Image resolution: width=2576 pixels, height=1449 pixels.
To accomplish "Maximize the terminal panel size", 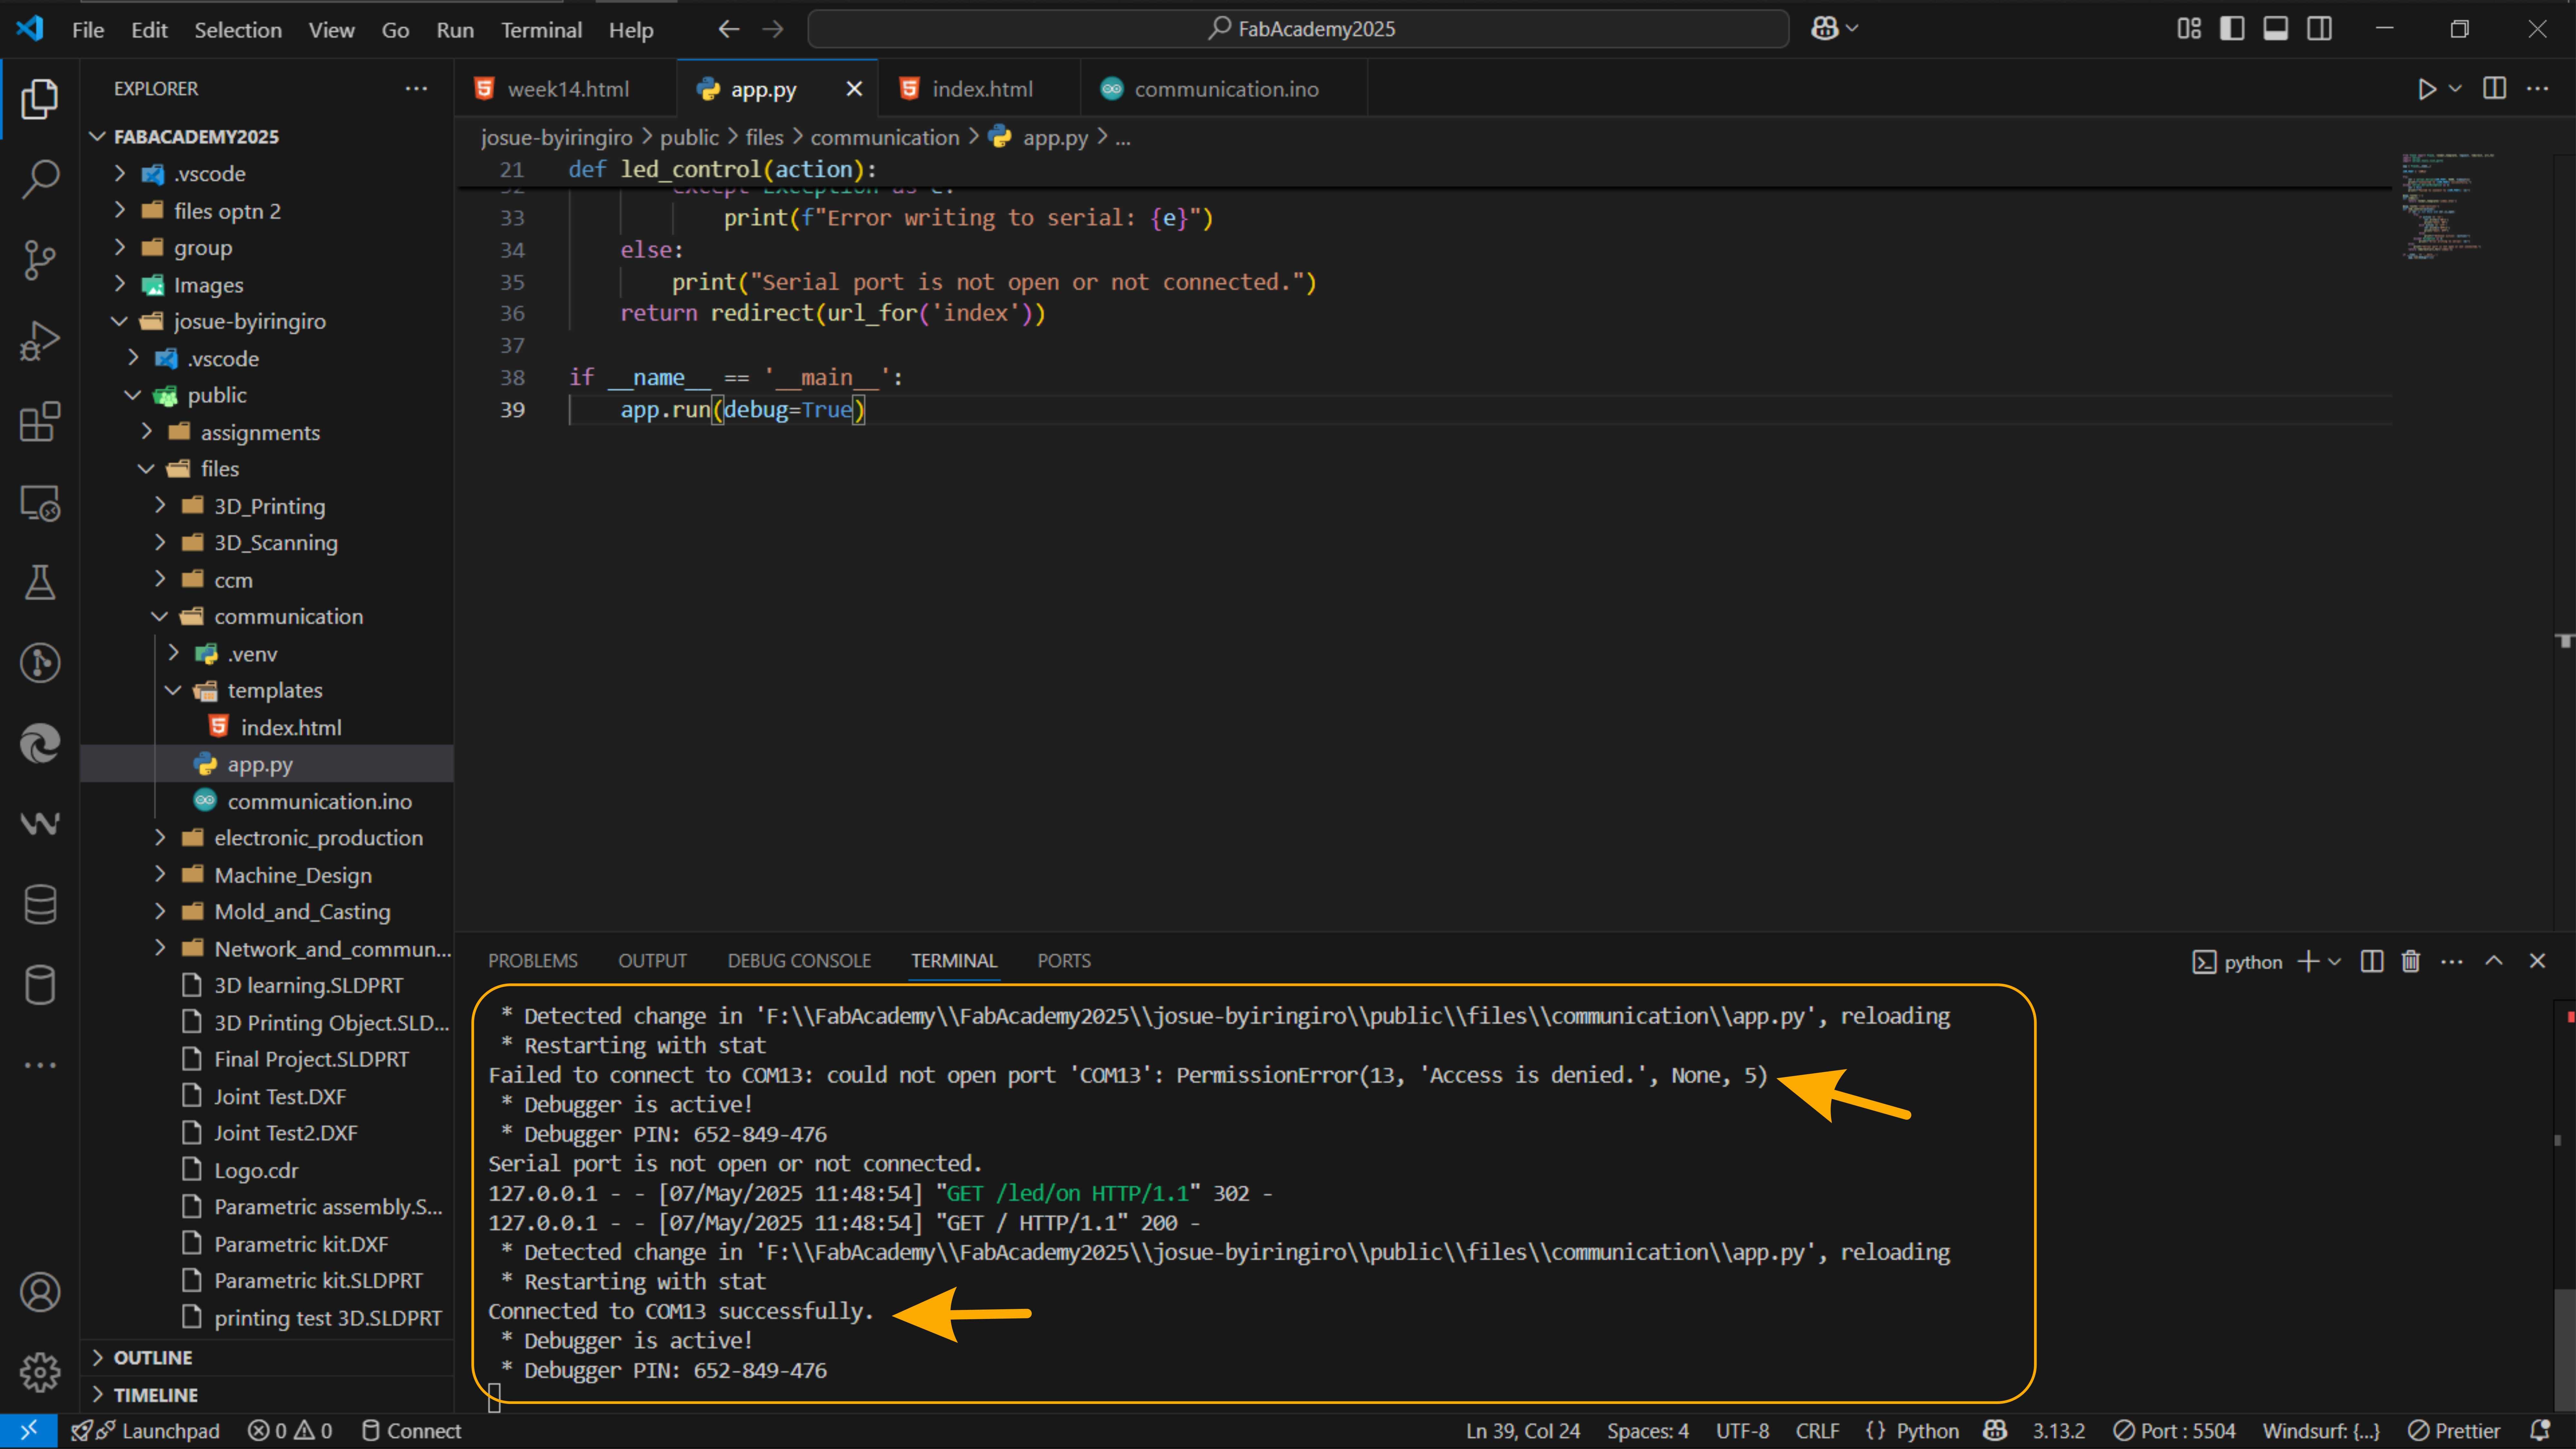I will (x=2494, y=961).
